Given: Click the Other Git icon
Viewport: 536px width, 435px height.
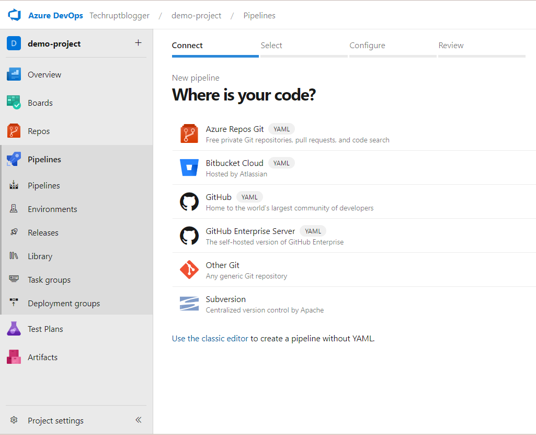Looking at the screenshot, I should [x=189, y=270].
